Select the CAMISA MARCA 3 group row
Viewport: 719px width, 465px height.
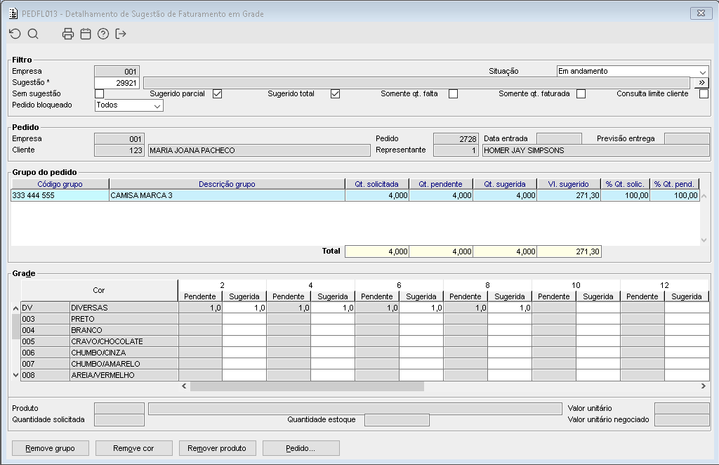pos(226,196)
